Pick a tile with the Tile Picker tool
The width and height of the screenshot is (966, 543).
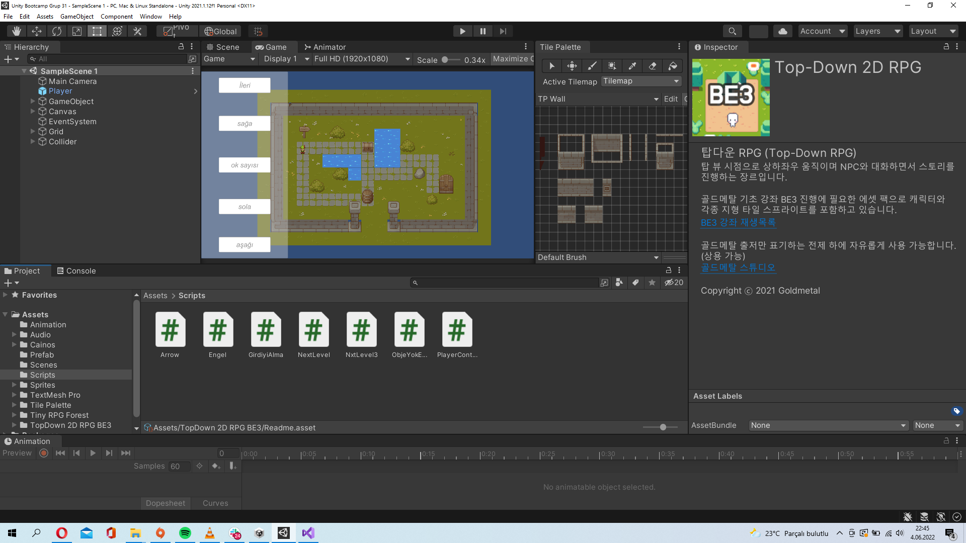coord(632,65)
